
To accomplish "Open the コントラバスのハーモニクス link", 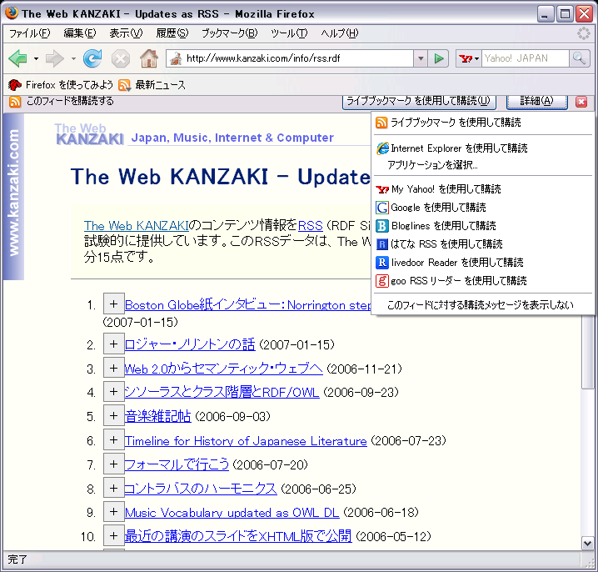I will pos(201,489).
